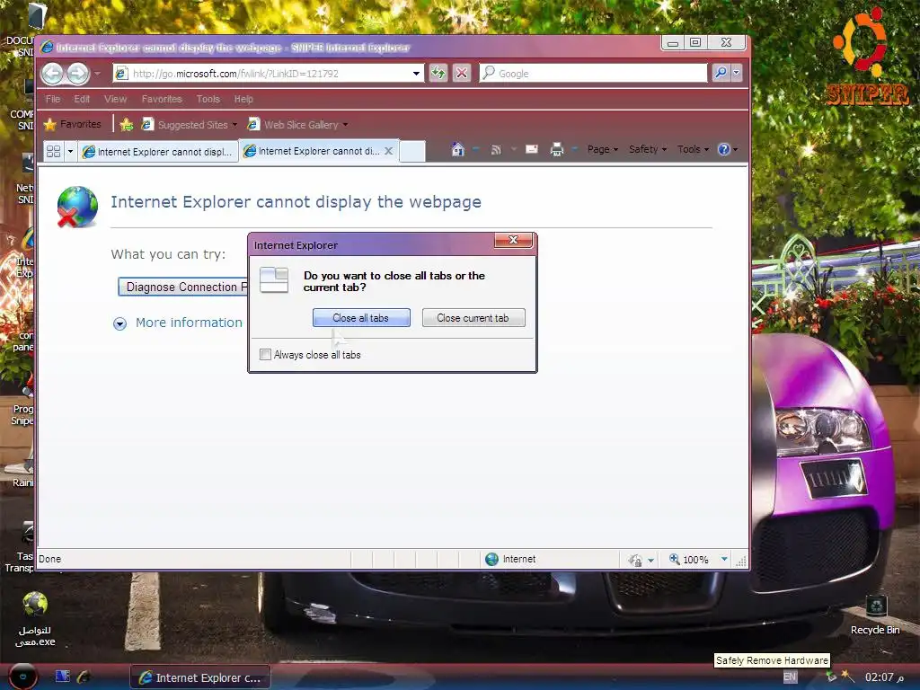Image resolution: width=920 pixels, height=690 pixels.
Task: Click the Refresh page icon
Action: click(x=438, y=74)
